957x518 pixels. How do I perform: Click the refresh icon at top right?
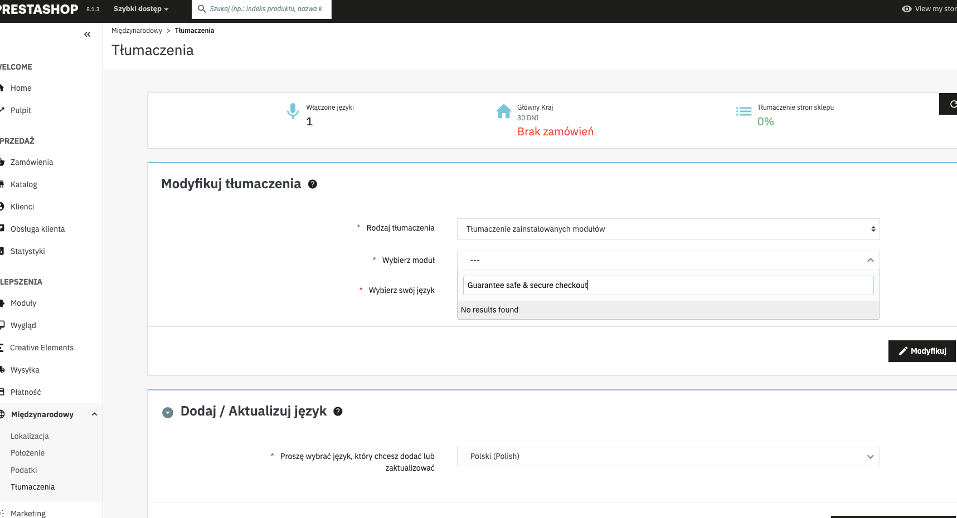951,104
